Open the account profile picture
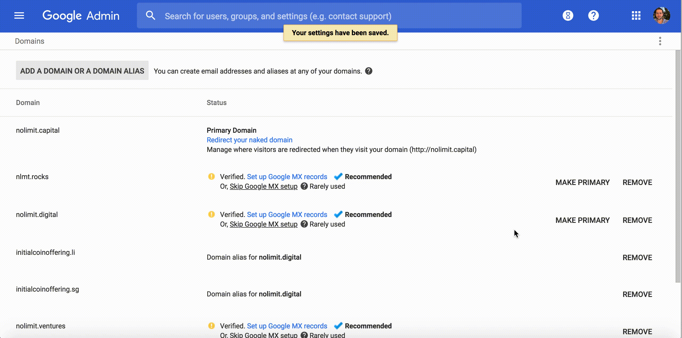This screenshot has width=682, height=338. click(x=661, y=16)
